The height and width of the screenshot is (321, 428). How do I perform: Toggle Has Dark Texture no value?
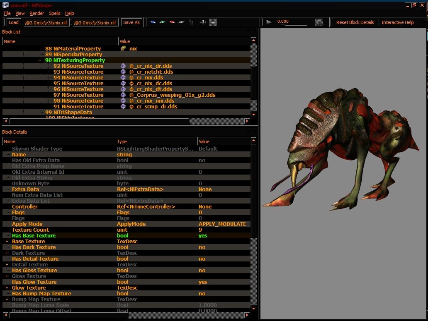pos(202,247)
